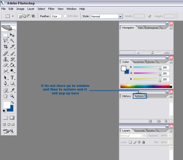Select the Paint Bucket tool
183x160 pixels.
click(12, 65)
